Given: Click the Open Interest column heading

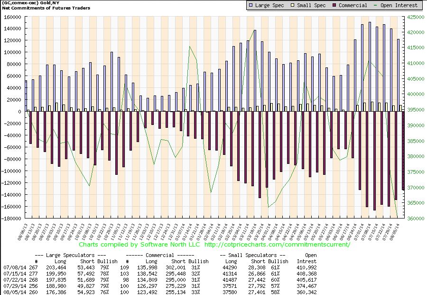Looking at the screenshot, I should pos(307,258).
